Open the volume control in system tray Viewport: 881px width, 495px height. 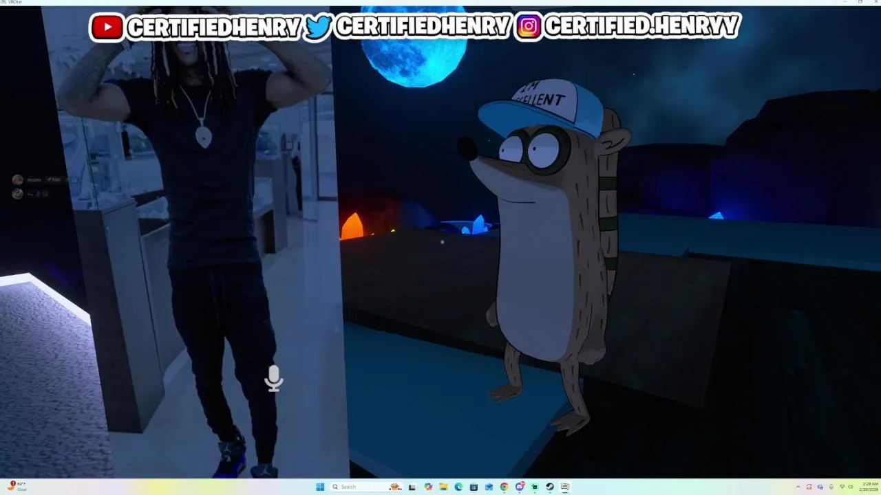(851, 487)
